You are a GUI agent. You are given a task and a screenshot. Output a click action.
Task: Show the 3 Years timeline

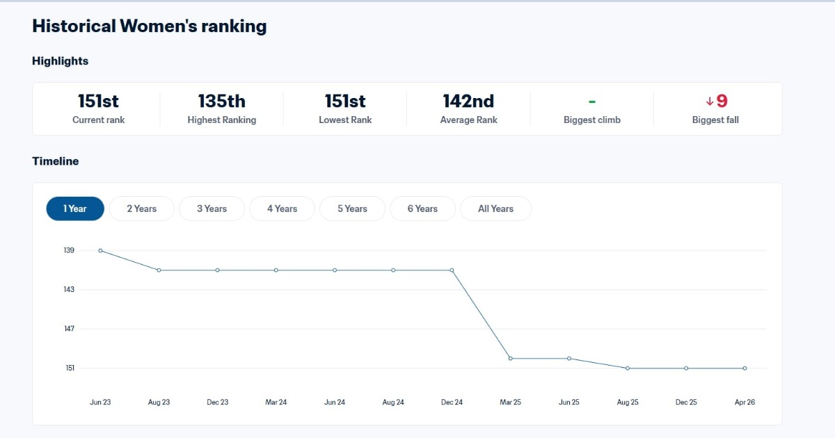pos(212,209)
